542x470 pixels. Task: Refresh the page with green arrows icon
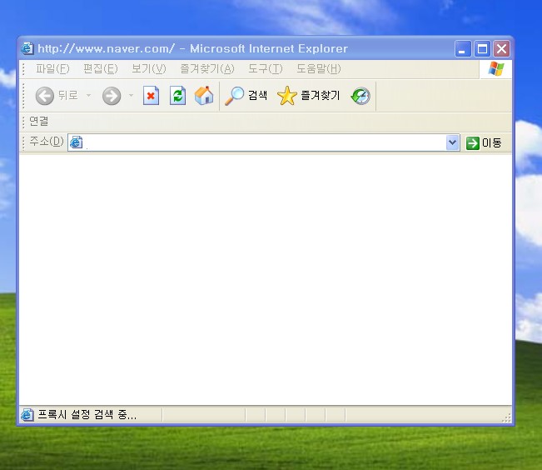pos(177,96)
